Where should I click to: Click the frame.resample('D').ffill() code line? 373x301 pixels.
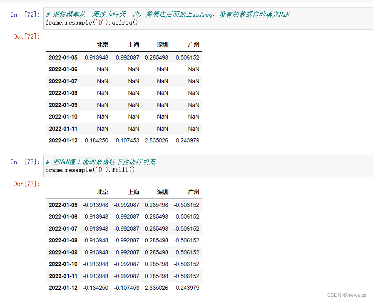tap(90, 170)
